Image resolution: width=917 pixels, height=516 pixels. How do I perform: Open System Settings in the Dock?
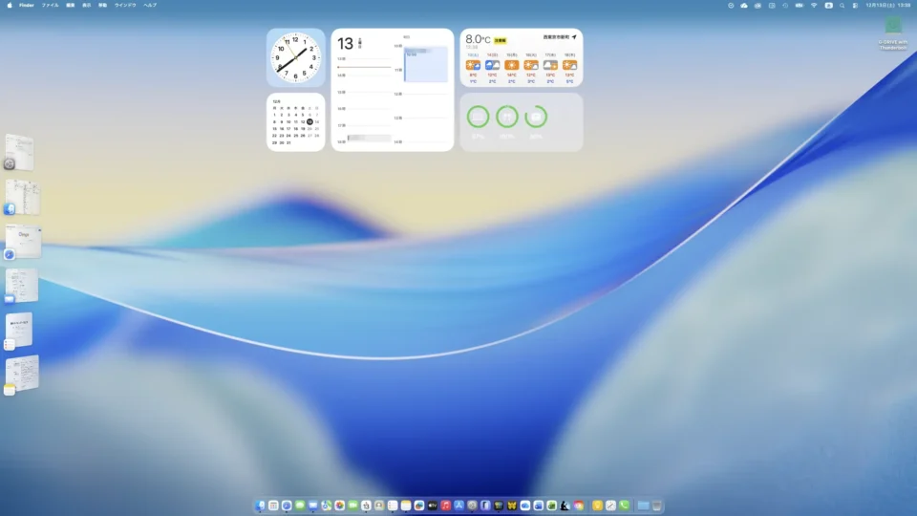(472, 505)
